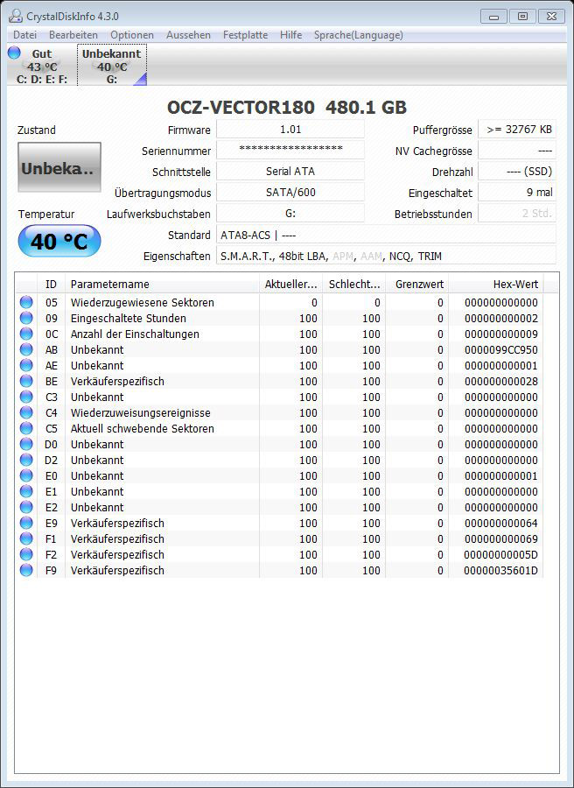
Task: Click the Drehzahl value ---- (SSD)
Action: [517, 172]
